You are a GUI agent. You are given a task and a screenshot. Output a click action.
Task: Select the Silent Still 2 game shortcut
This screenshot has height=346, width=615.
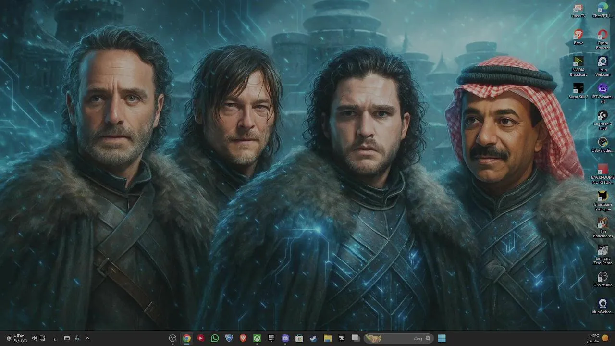click(x=578, y=91)
